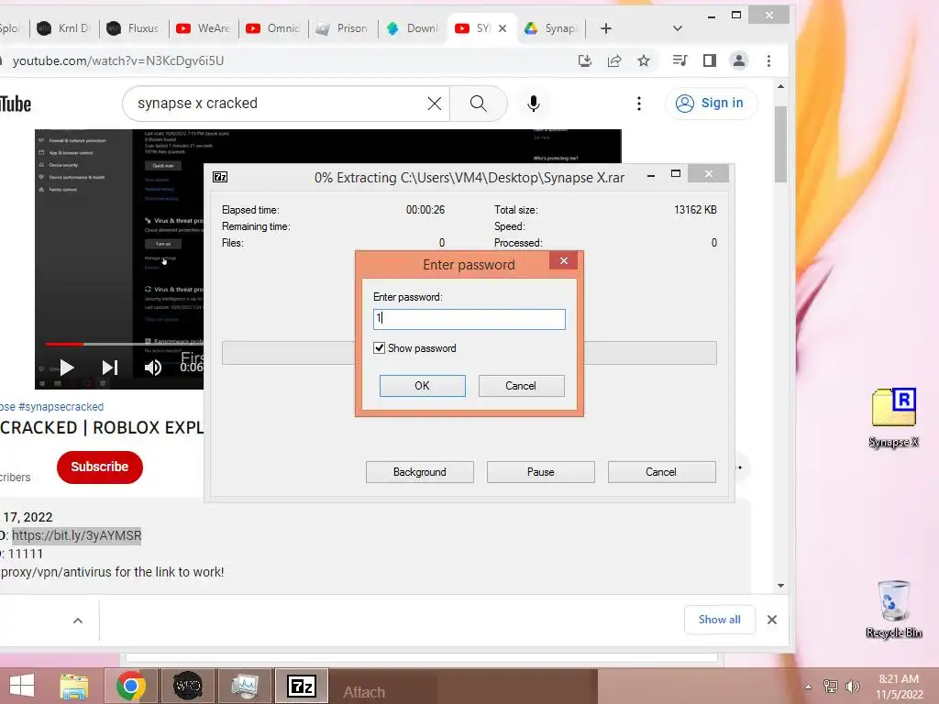Screen dimensions: 939x704
Task: Close the Chrome downloads bar
Action: coord(772,620)
